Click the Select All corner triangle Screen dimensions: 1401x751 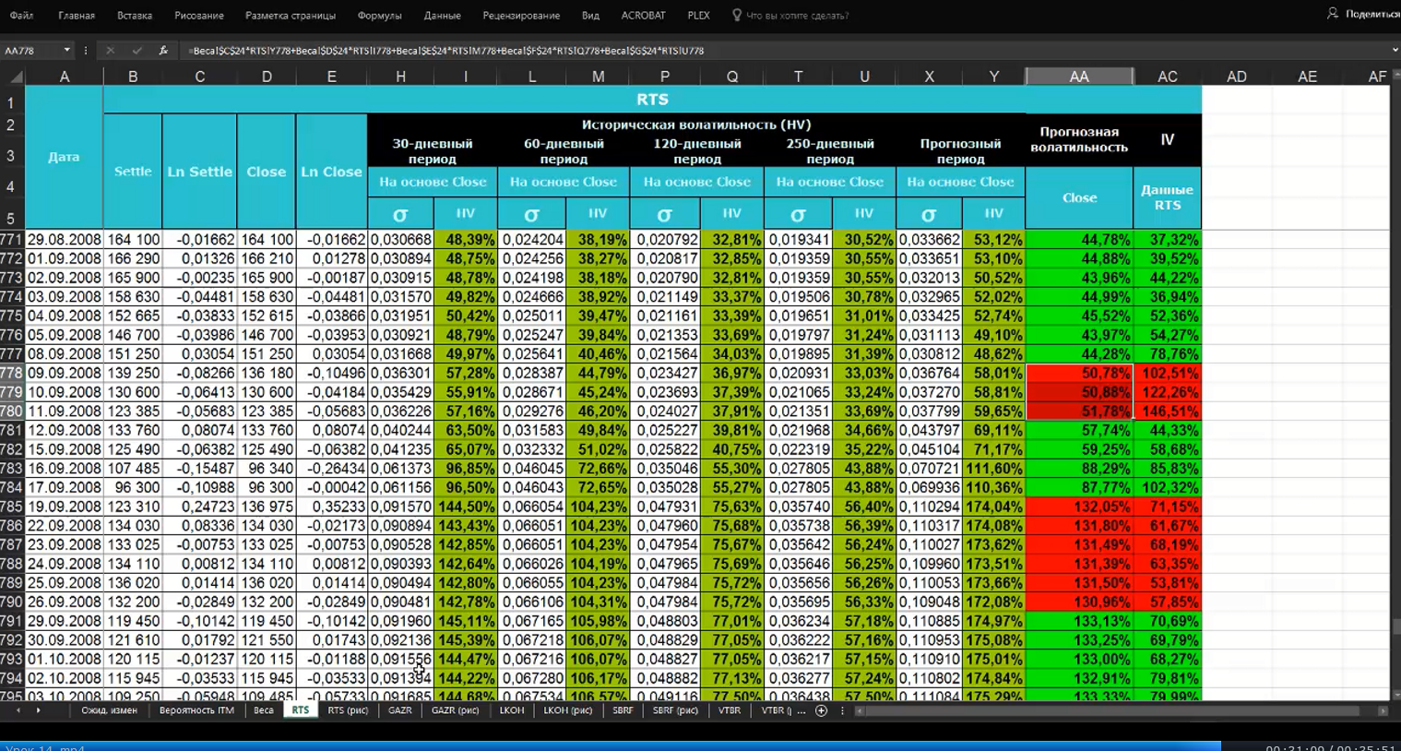tap(16, 77)
